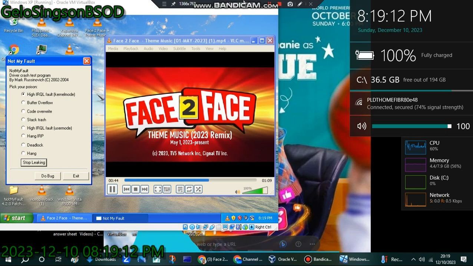The image size is (473, 266).
Task: Select High IRQL fault (kernelmode) option
Action: [48, 94]
